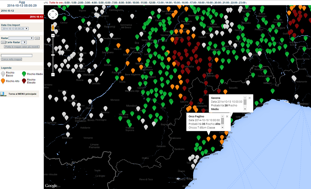Click the Rischio Medio legend label
The width and height of the screenshot is (311, 189).
[35, 74]
